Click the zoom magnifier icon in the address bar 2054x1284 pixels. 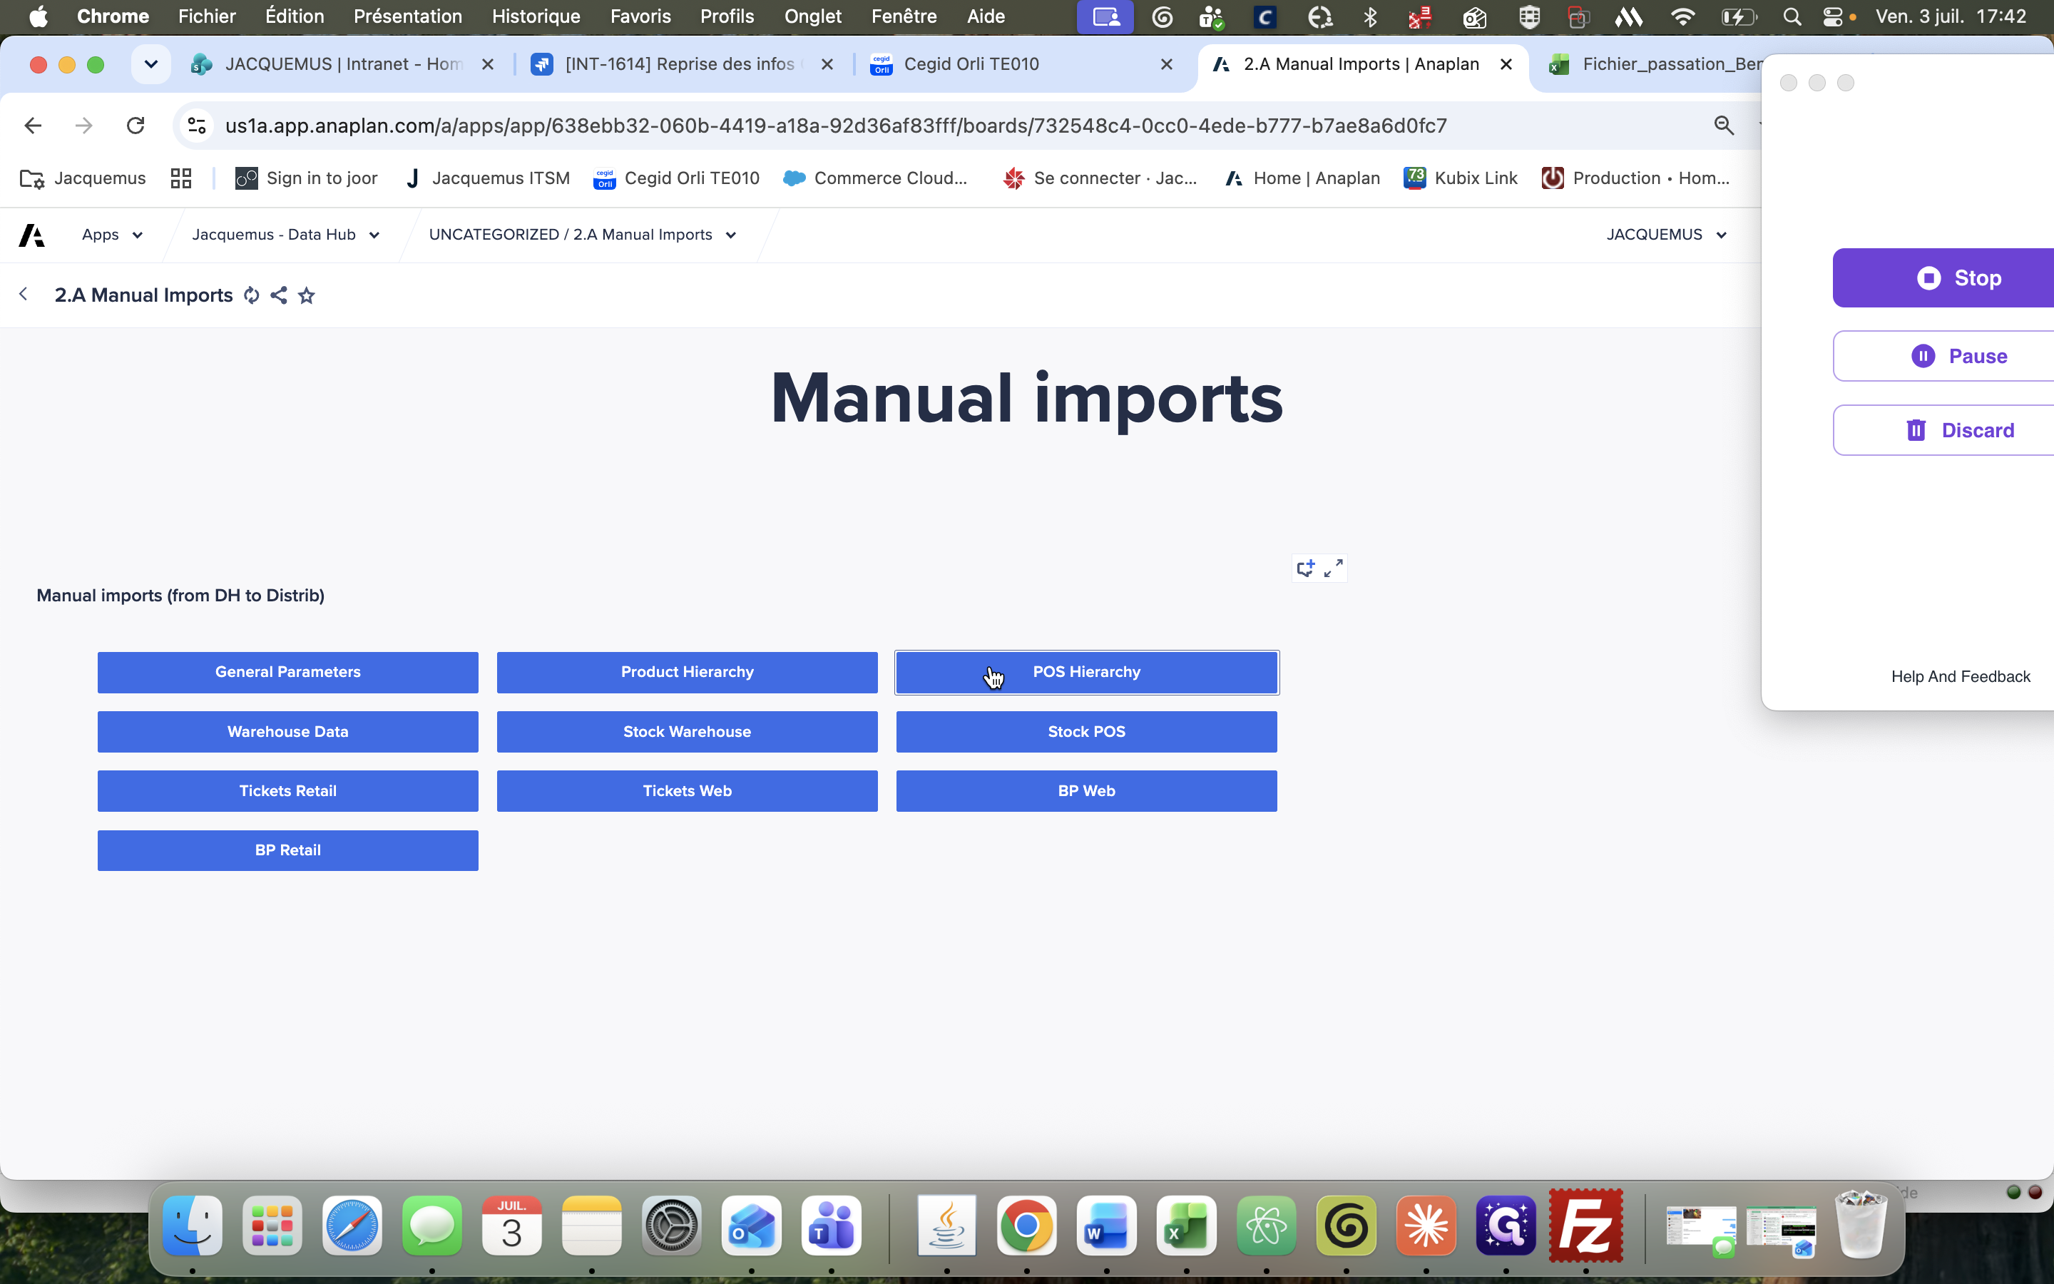pos(1724,126)
